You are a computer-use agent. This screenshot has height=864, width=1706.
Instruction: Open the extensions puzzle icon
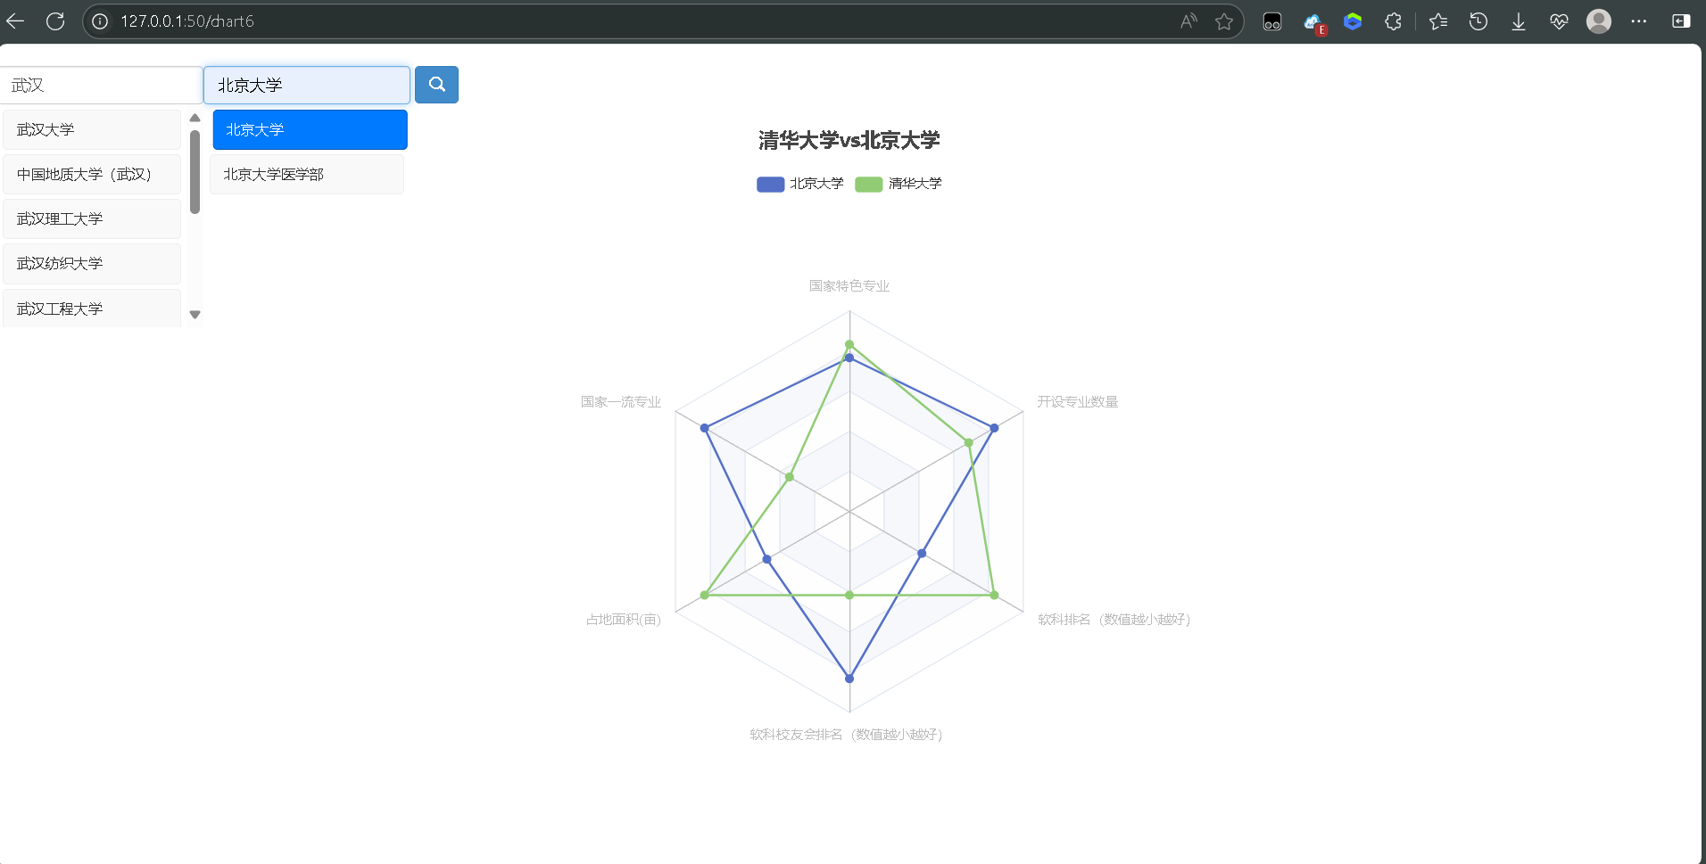(x=1393, y=21)
